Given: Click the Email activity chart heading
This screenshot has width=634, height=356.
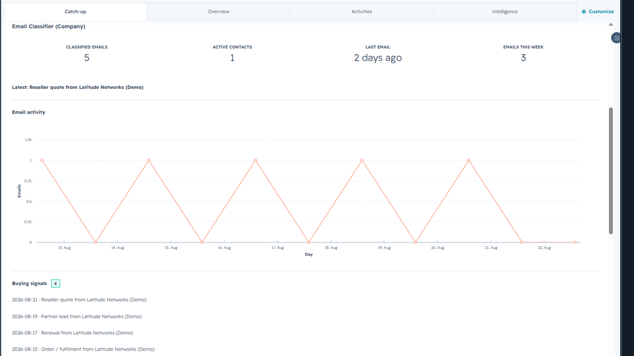Looking at the screenshot, I should click(x=29, y=112).
